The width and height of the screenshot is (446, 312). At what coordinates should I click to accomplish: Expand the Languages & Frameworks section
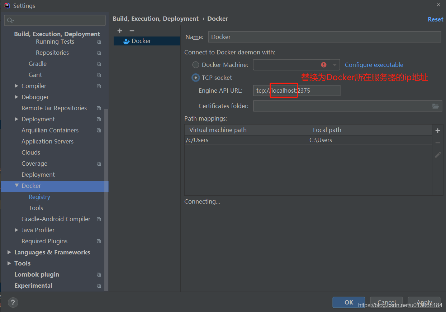9,252
